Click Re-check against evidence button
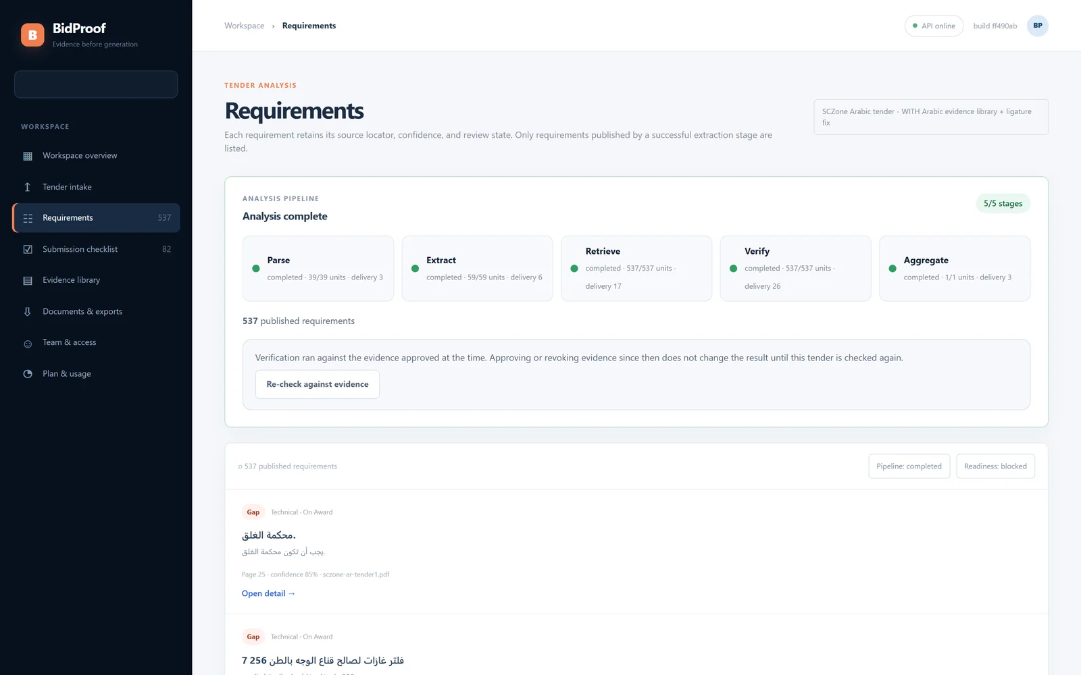This screenshot has height=675, width=1081. coord(318,384)
